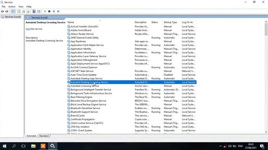Select Background Intelligent Transfer Service
Screen dimensions: 268x150
(91, 90)
